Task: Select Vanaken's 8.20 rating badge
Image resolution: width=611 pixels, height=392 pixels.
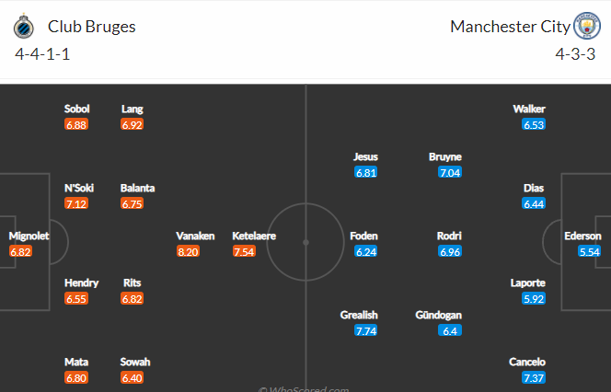Action: [x=188, y=252]
